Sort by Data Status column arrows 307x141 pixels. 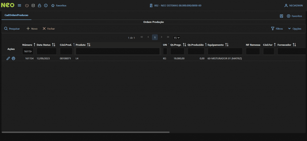54,45
